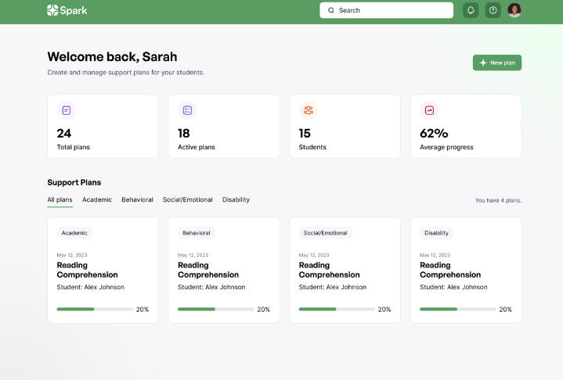Show the Disability tab plans
The height and width of the screenshot is (380, 563).
coord(236,199)
